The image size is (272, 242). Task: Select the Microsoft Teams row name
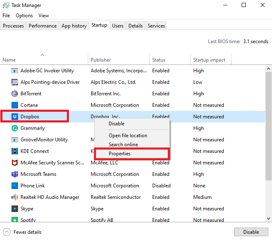38,174
